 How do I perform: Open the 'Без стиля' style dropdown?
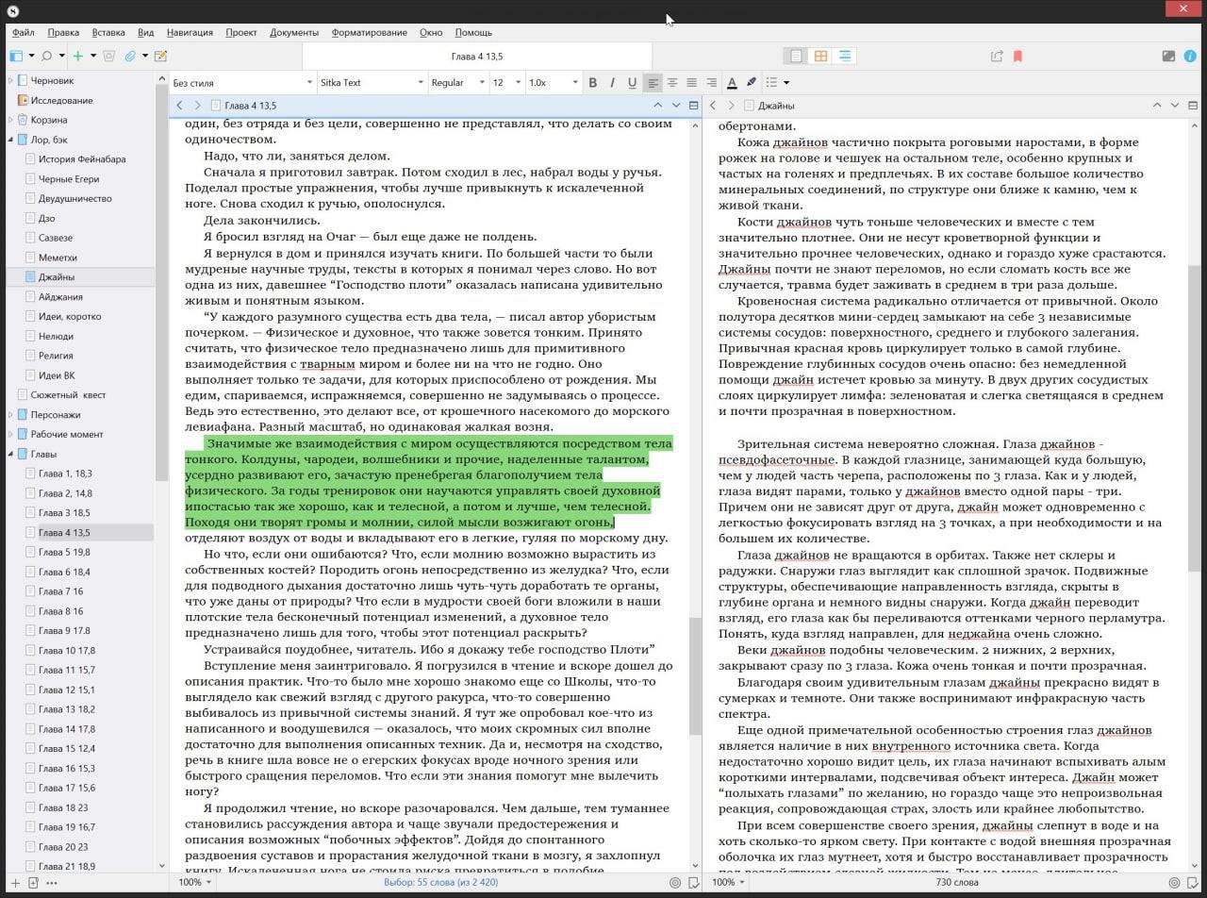[241, 82]
